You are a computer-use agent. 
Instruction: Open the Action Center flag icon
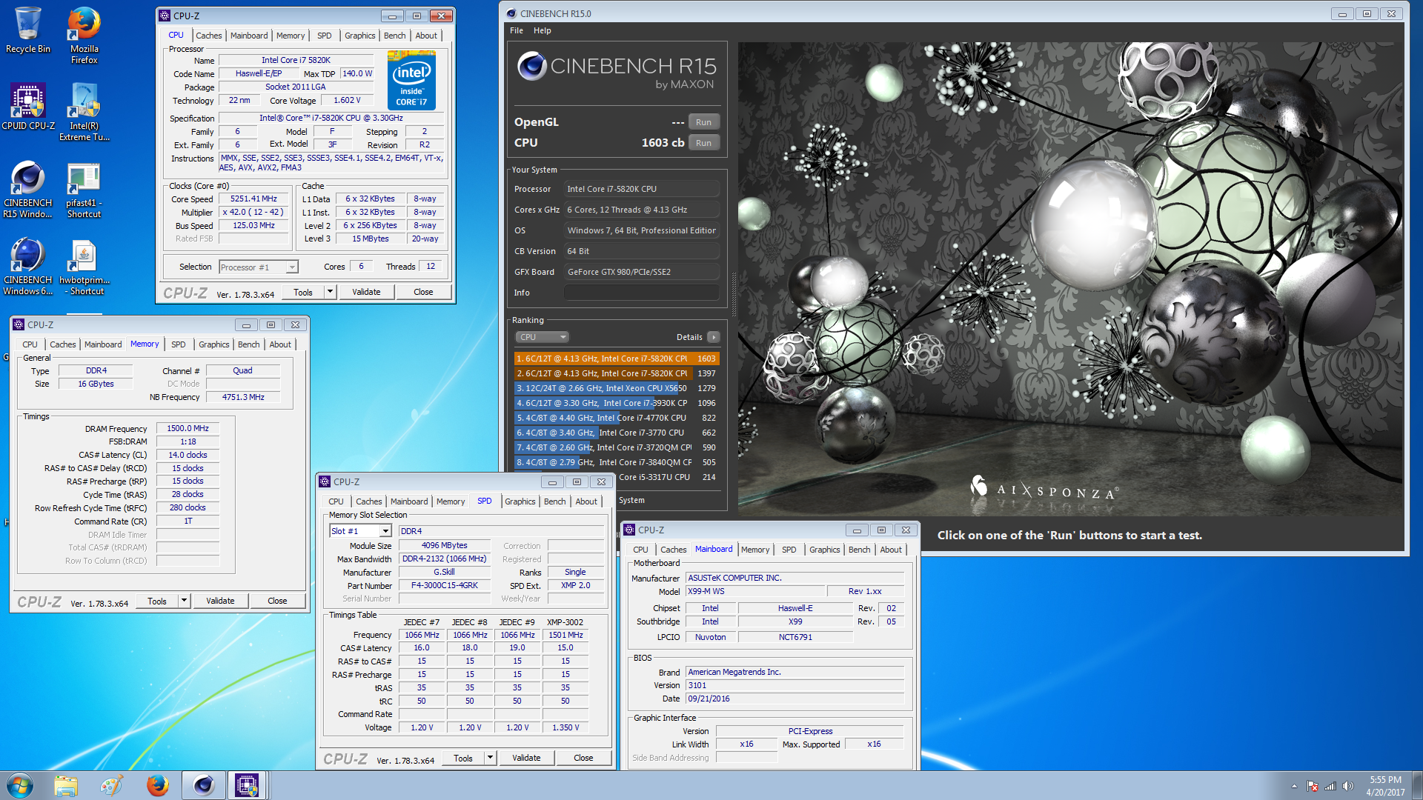point(1312,786)
